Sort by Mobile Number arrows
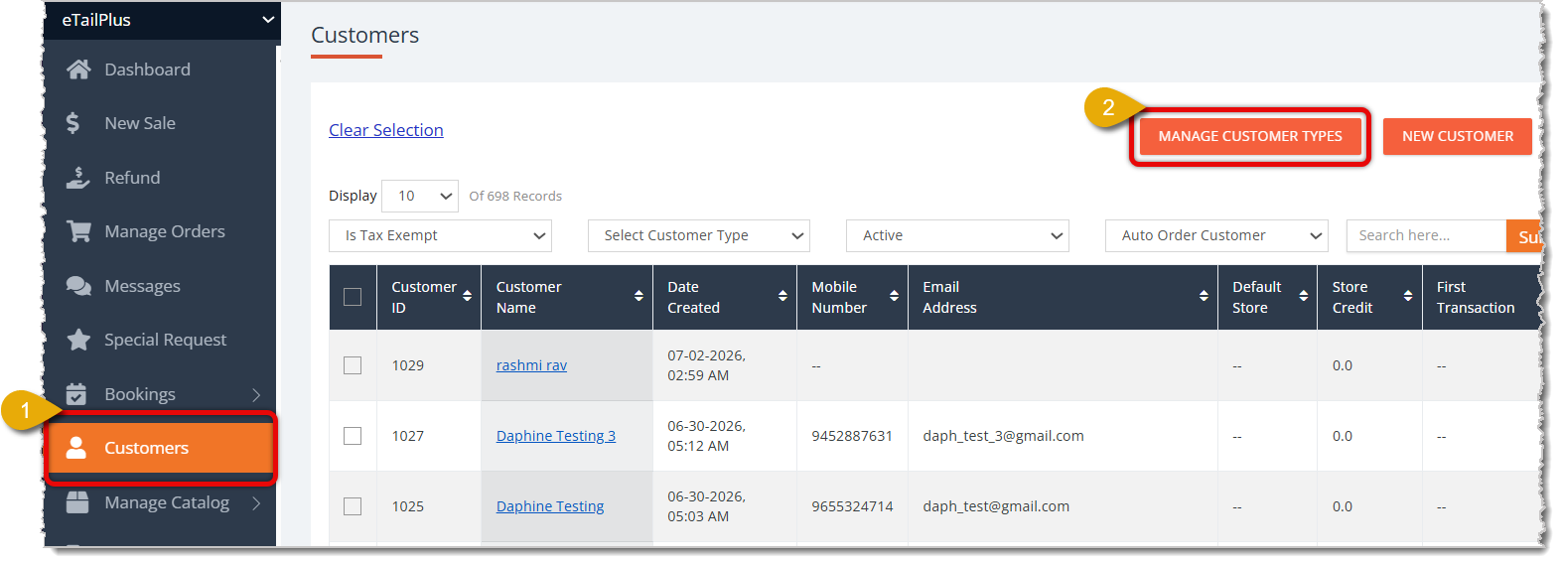Image resolution: width=1561 pixels, height=563 pixels. point(894,296)
